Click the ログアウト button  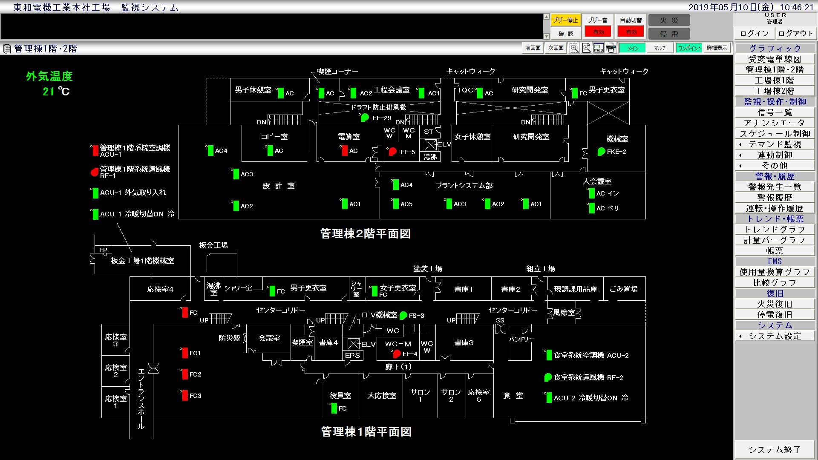point(795,33)
